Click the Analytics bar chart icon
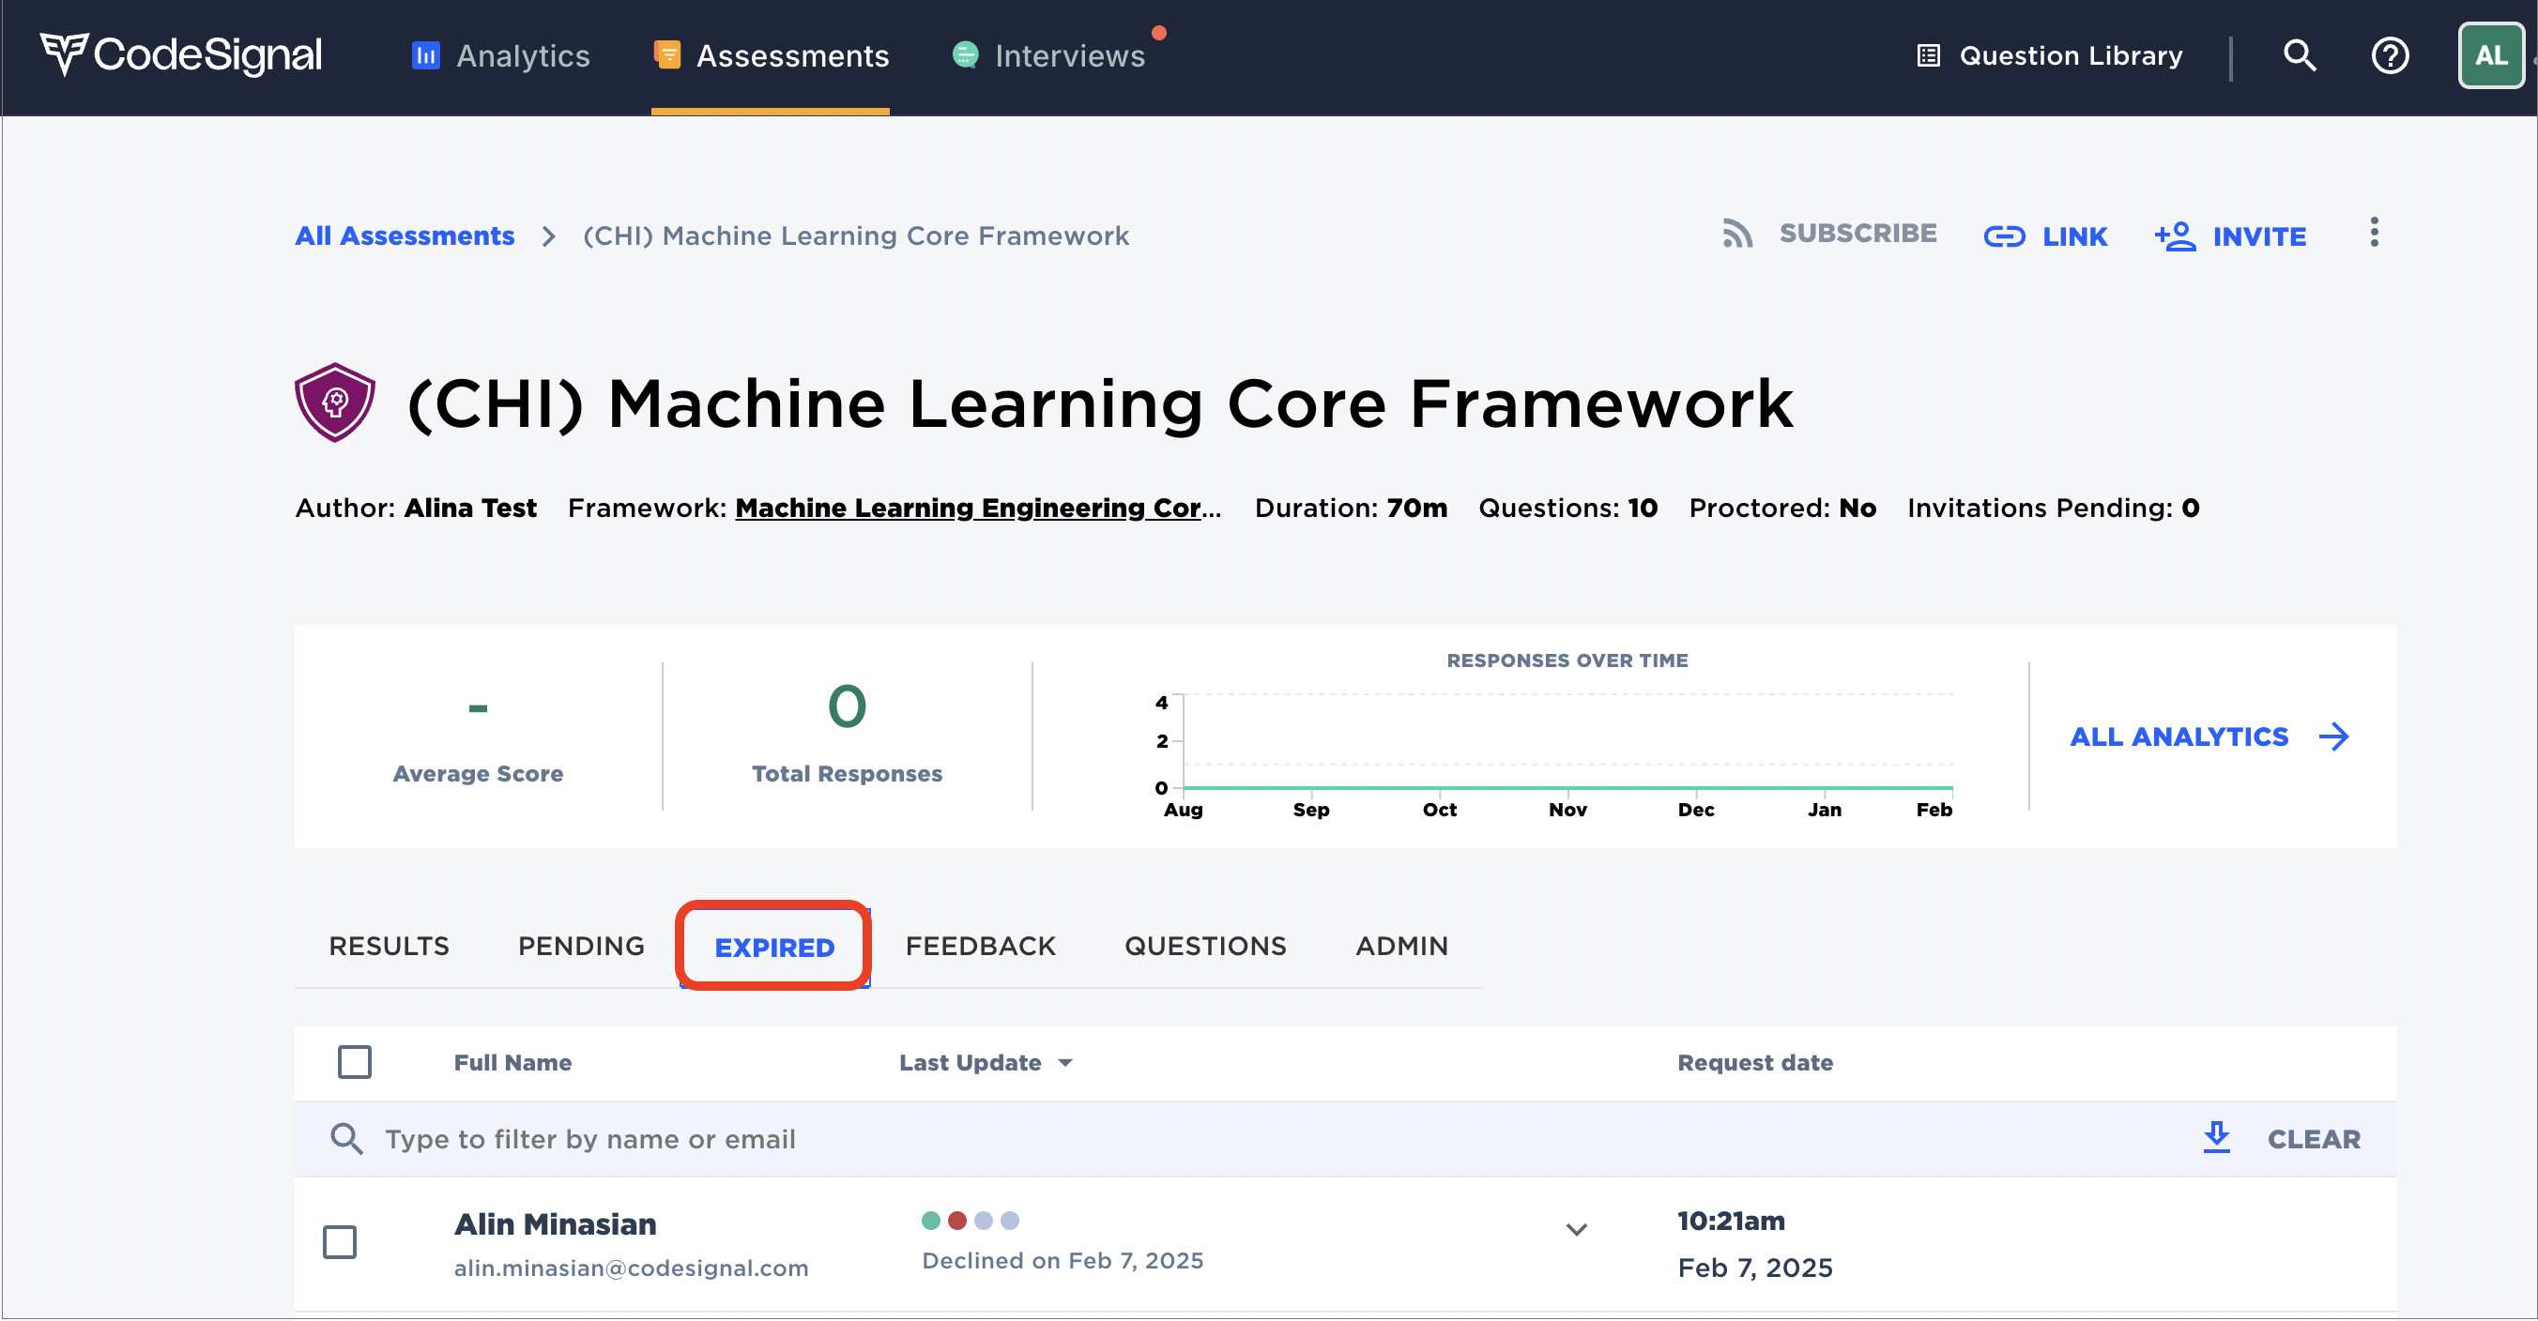Screen dimensions: 2538x1321 424,55
